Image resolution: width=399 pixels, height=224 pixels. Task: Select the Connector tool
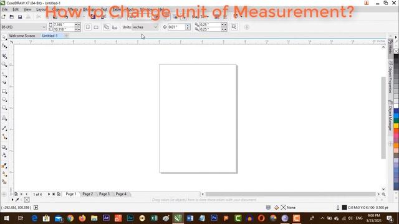point(4,137)
